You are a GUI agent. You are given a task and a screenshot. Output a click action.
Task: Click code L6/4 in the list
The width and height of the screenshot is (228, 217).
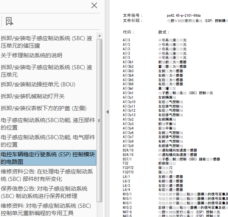127,190
